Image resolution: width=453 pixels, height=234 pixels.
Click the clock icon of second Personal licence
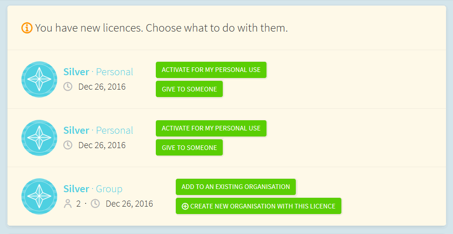[x=68, y=145]
